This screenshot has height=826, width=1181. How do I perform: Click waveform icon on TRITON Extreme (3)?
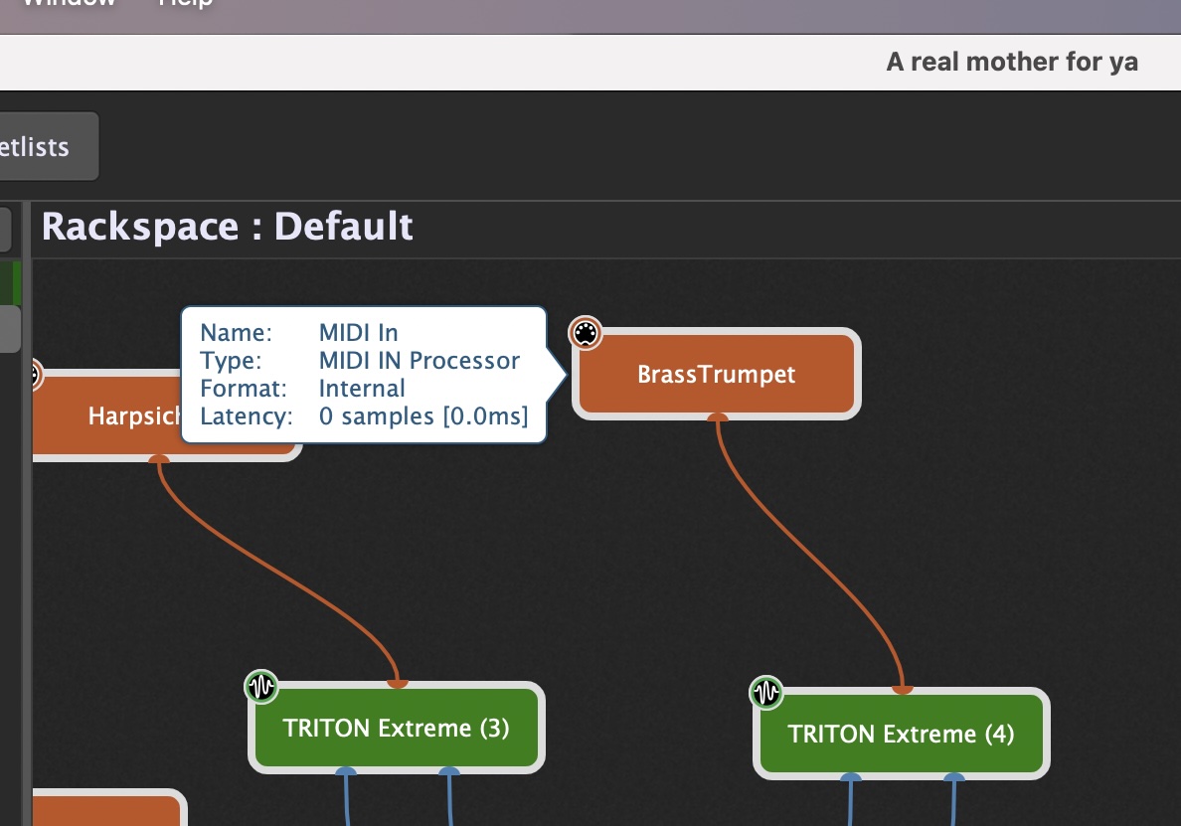pos(261,687)
